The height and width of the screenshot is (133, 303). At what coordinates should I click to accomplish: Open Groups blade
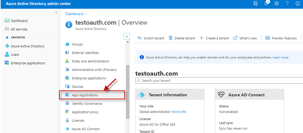(x=77, y=44)
